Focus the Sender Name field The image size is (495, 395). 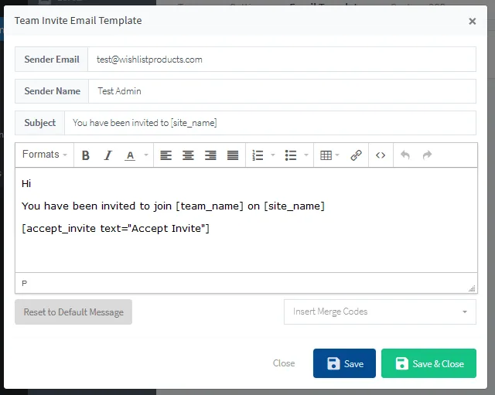pos(282,91)
